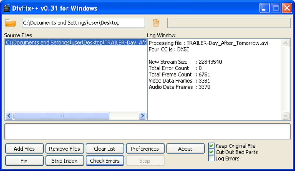Viewport: 295px width, 171px height.
Task: Click the Remove Files button
Action: click(64, 149)
